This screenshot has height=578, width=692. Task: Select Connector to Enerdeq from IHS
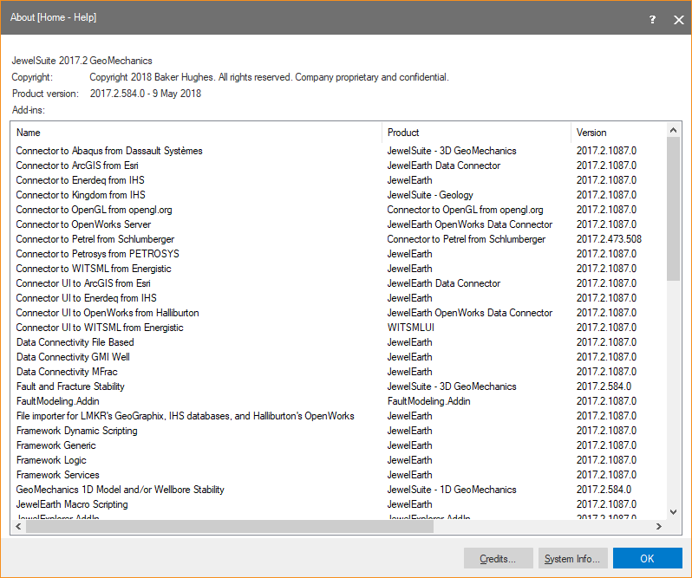pyautogui.click(x=81, y=180)
